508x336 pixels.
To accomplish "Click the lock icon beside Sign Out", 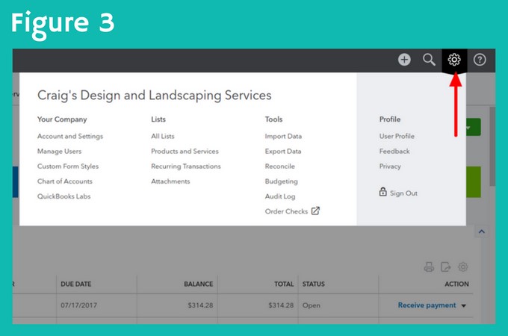I will (382, 192).
